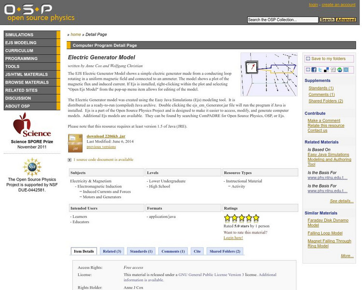Click the download 2206kb .jar link

tap(106, 136)
